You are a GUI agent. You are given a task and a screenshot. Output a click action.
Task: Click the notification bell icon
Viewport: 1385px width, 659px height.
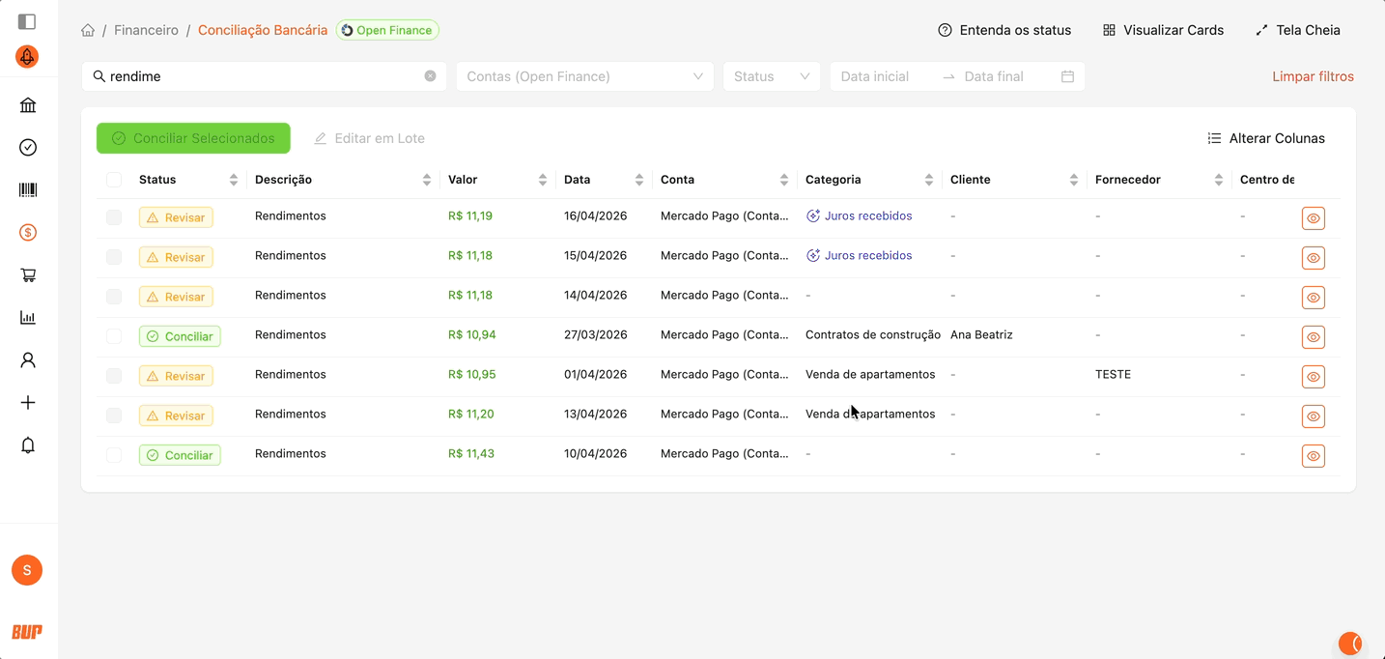pos(28,445)
